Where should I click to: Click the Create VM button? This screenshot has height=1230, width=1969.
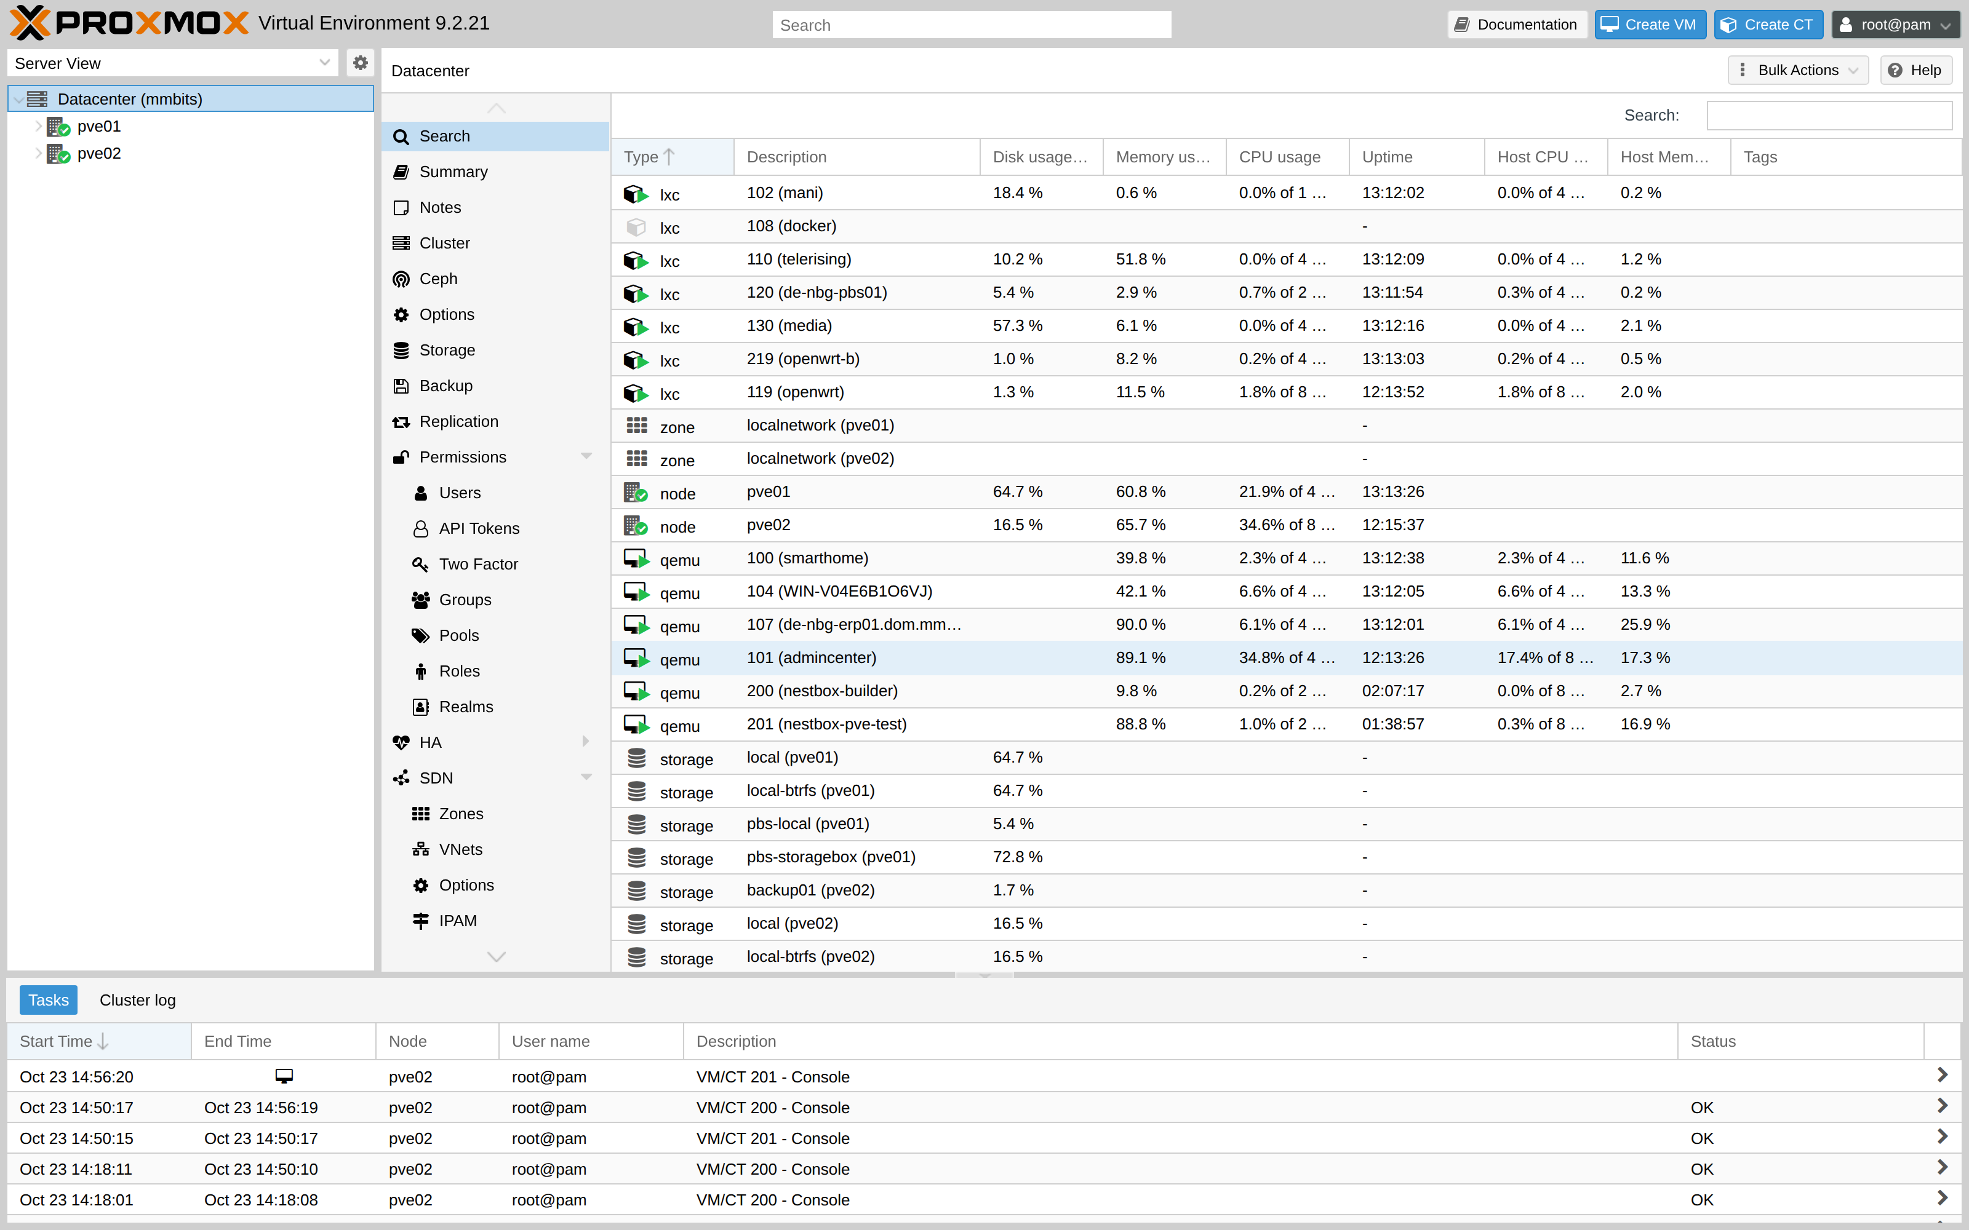(1649, 25)
